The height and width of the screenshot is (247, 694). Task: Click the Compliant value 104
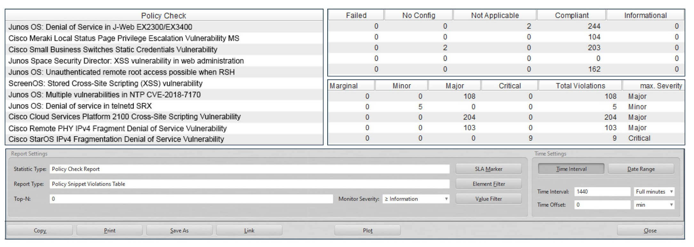(x=594, y=37)
